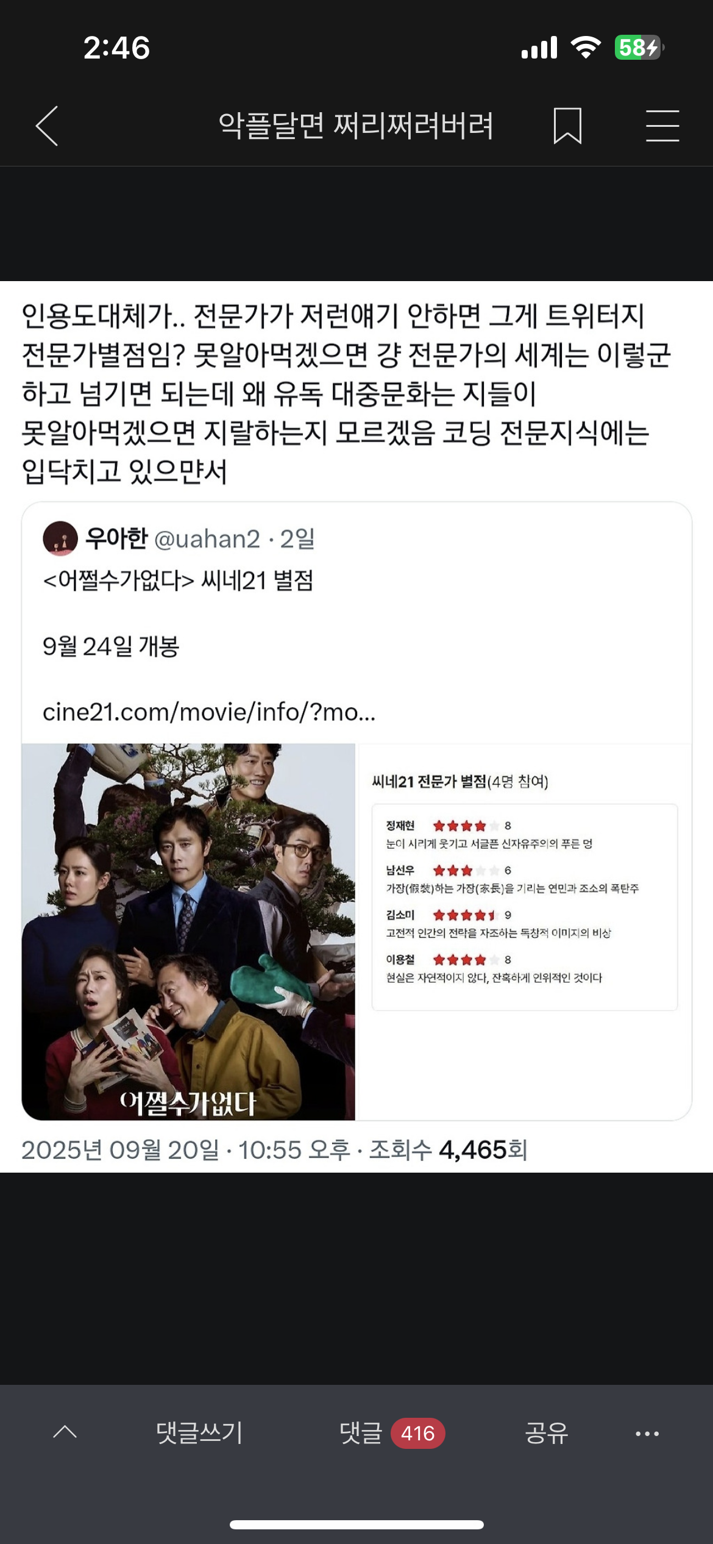Tap the 2:46 clock in status bar
Image resolution: width=713 pixels, height=1544 pixels.
point(116,48)
